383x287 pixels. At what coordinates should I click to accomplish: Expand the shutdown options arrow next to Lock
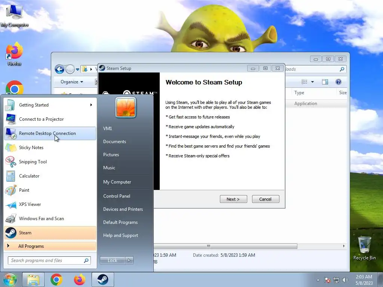(x=129, y=260)
